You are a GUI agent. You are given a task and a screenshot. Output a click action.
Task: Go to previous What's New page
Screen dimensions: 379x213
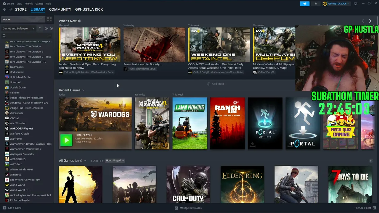point(363,21)
